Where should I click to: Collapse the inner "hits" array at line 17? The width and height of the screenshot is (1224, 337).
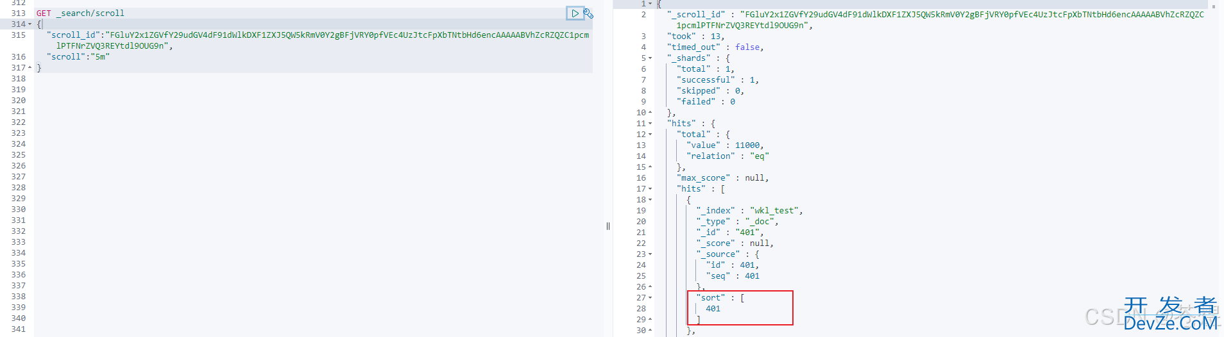pos(650,189)
